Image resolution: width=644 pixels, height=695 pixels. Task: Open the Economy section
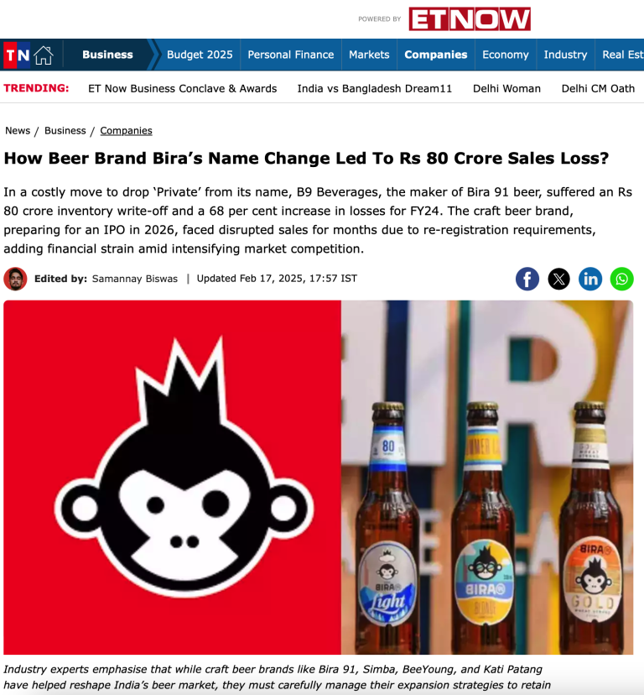pos(506,55)
